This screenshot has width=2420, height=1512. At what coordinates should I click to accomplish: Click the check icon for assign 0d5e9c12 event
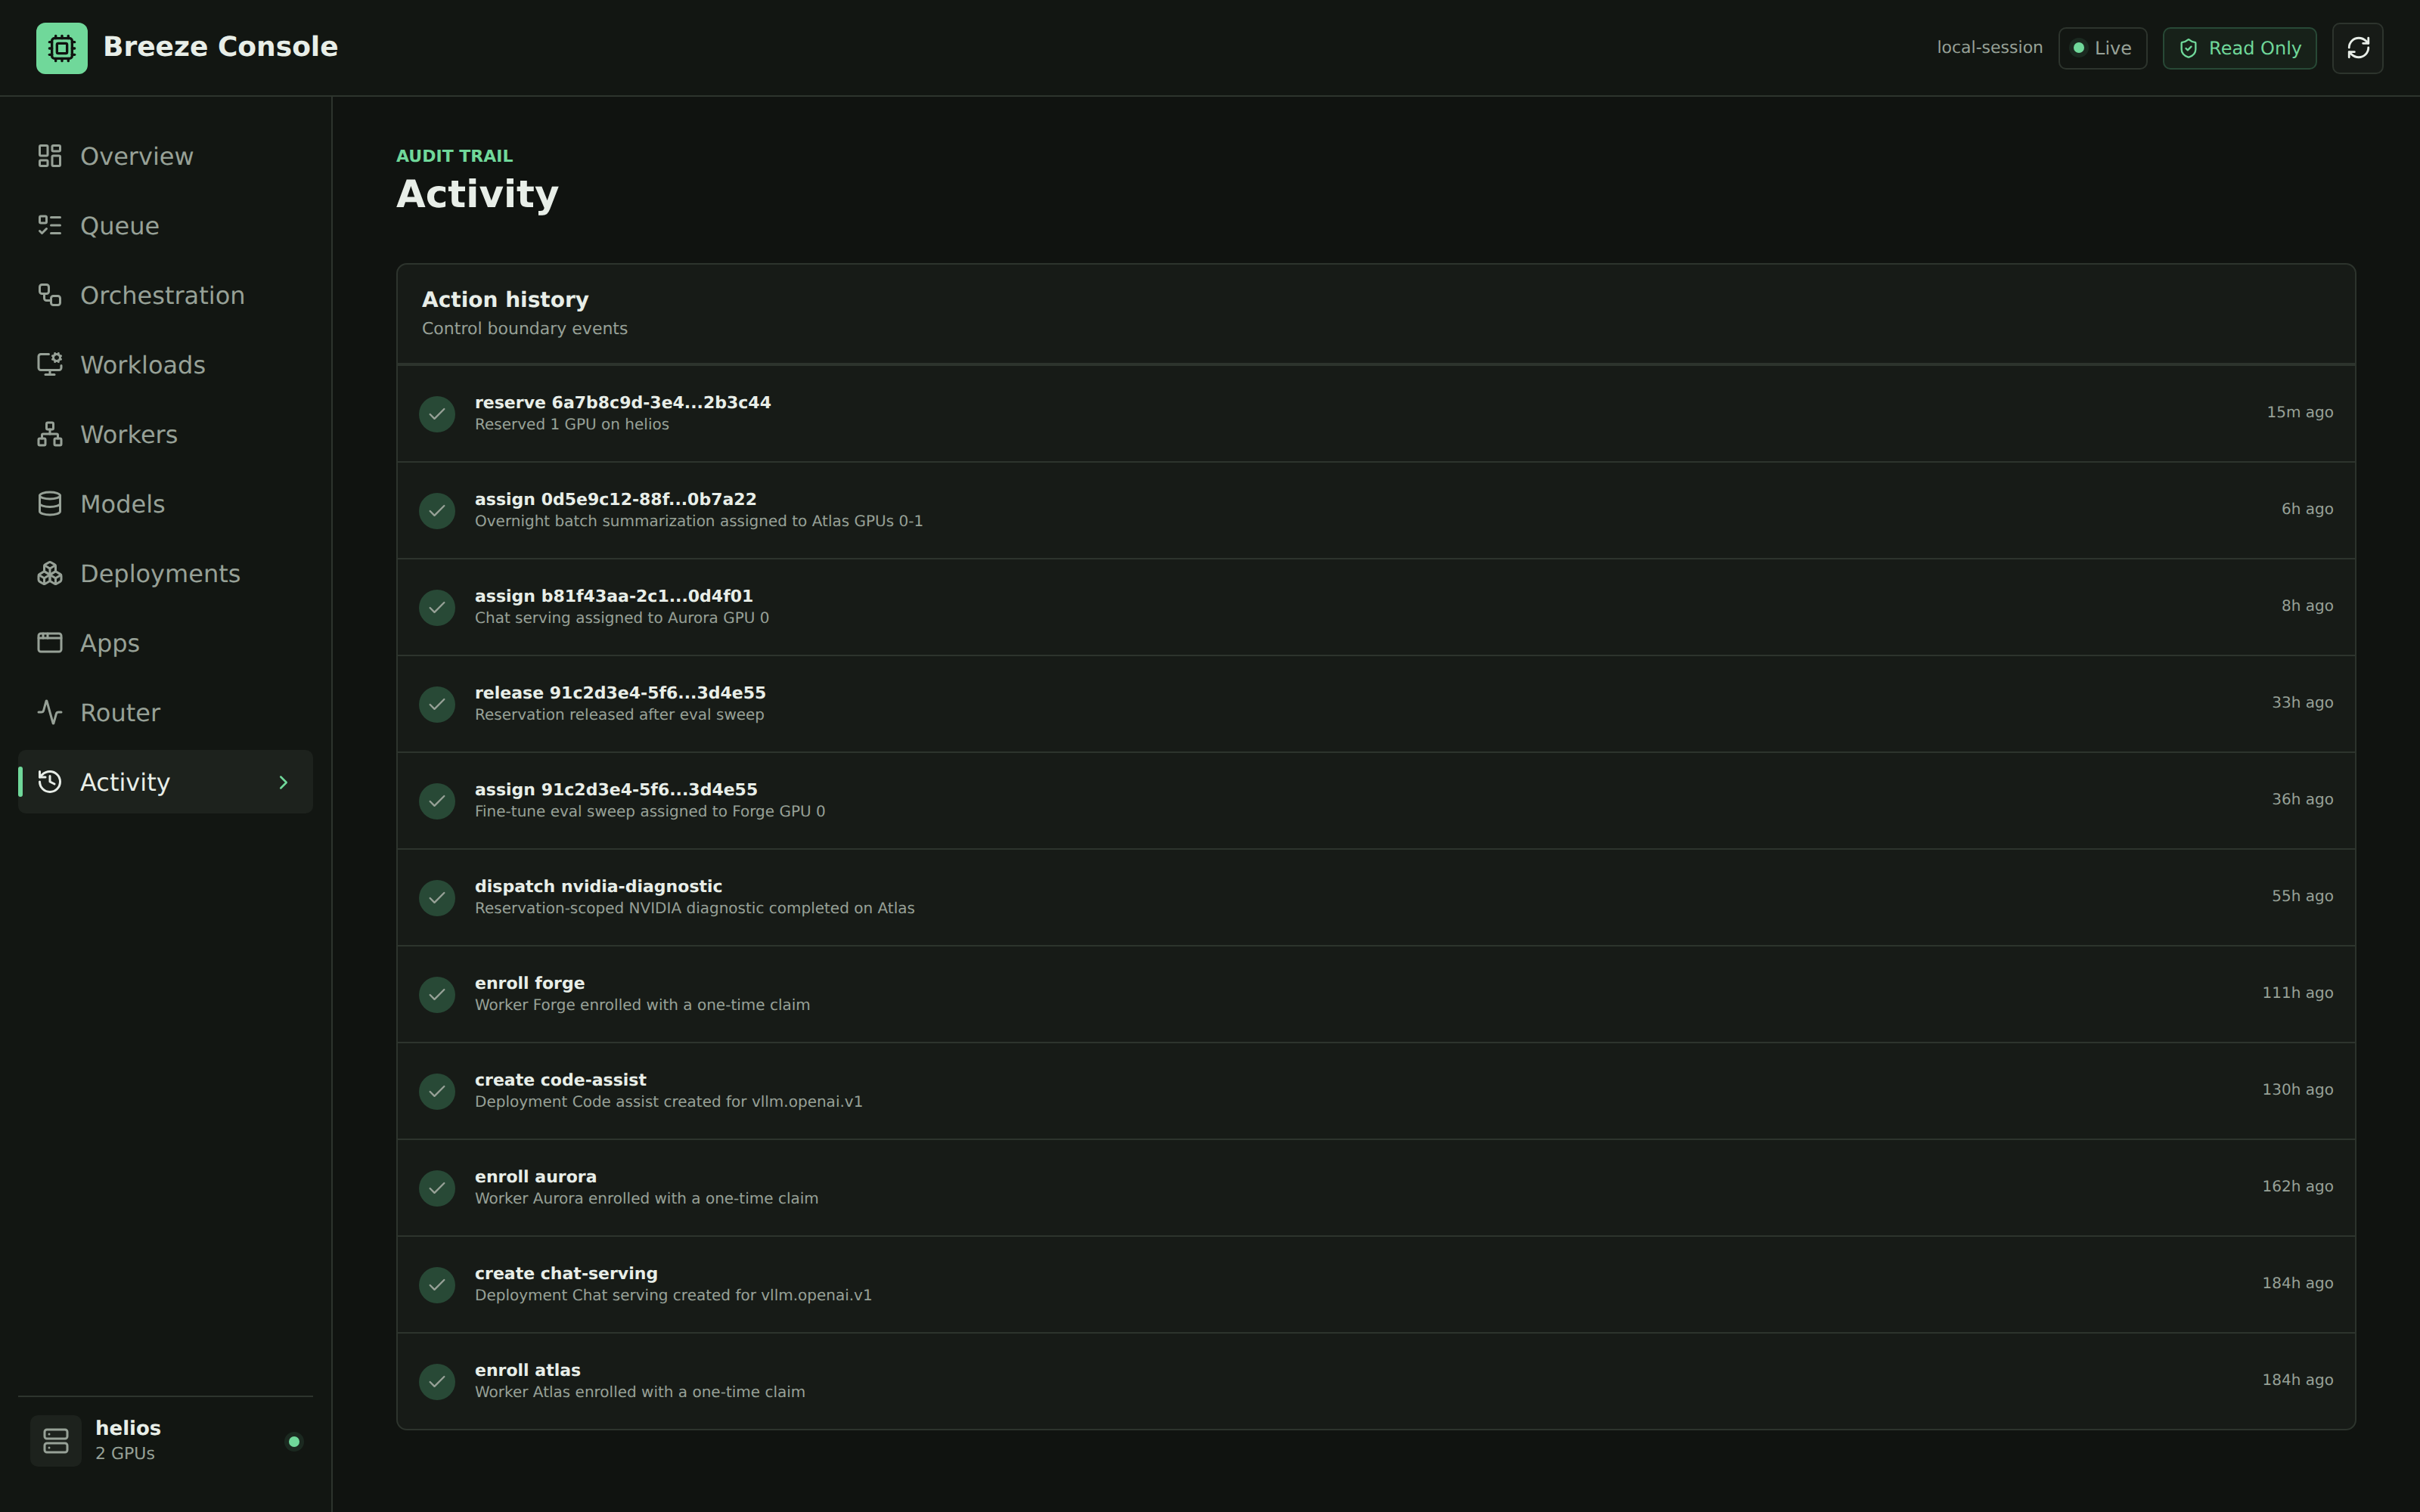437,511
